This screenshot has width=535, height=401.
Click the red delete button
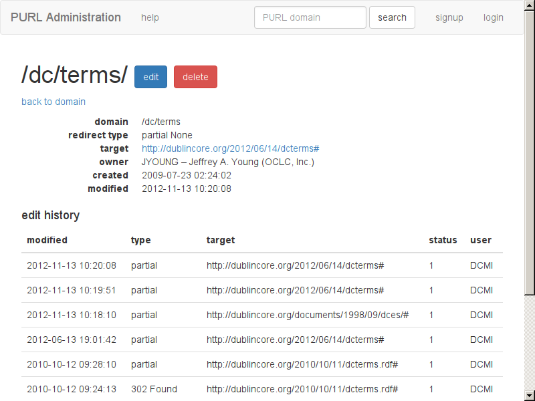pyautogui.click(x=195, y=77)
